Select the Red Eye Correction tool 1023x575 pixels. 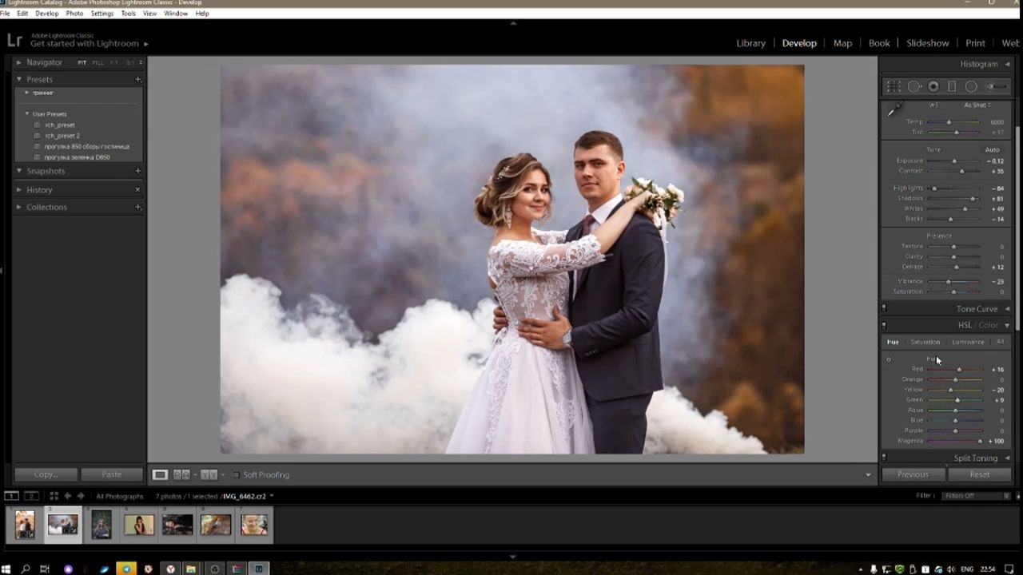pos(933,86)
